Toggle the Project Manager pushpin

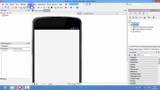[x=156, y=10]
